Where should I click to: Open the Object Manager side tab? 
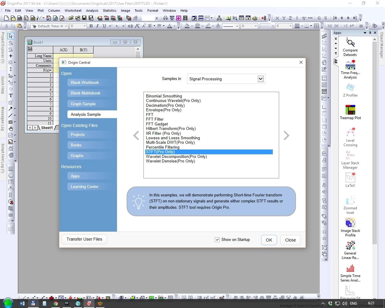point(382,45)
